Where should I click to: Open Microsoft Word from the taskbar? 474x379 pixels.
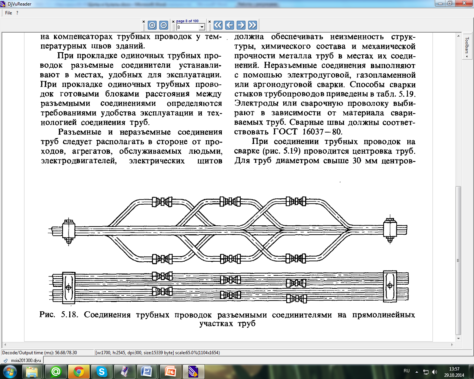[147, 372]
